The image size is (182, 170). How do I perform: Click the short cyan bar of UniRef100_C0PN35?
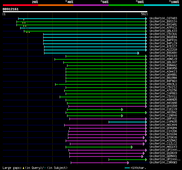(127, 122)
